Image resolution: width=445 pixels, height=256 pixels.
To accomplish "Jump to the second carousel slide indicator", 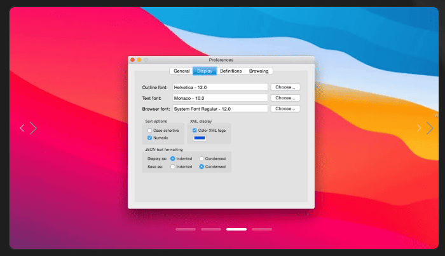I will (x=211, y=229).
